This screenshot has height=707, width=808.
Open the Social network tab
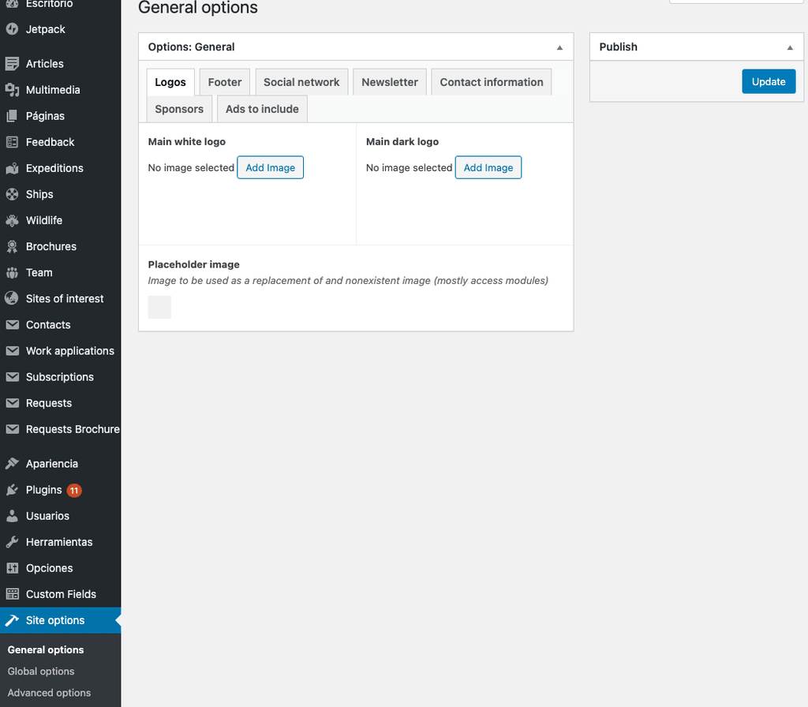(x=301, y=82)
